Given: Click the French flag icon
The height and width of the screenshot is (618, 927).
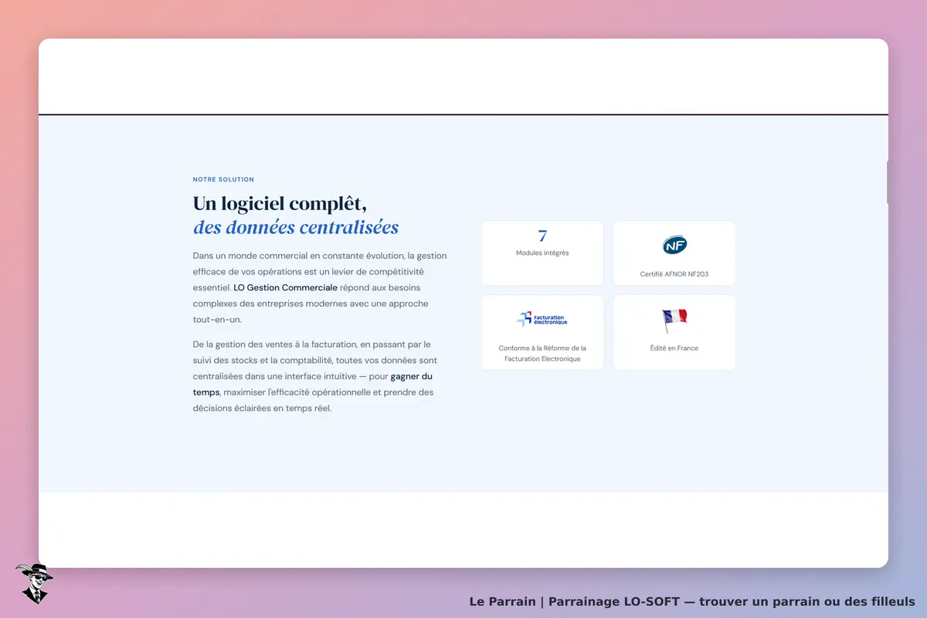Looking at the screenshot, I should pyautogui.click(x=674, y=320).
